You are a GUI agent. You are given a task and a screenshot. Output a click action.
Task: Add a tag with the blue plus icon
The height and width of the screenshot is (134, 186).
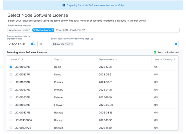[x=176, y=44]
